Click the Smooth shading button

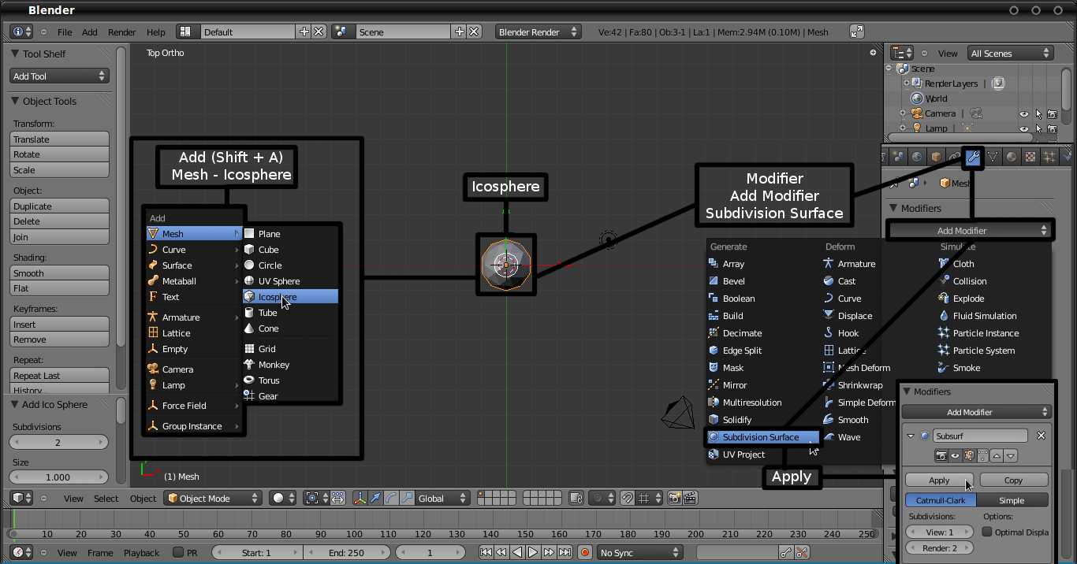click(x=60, y=273)
